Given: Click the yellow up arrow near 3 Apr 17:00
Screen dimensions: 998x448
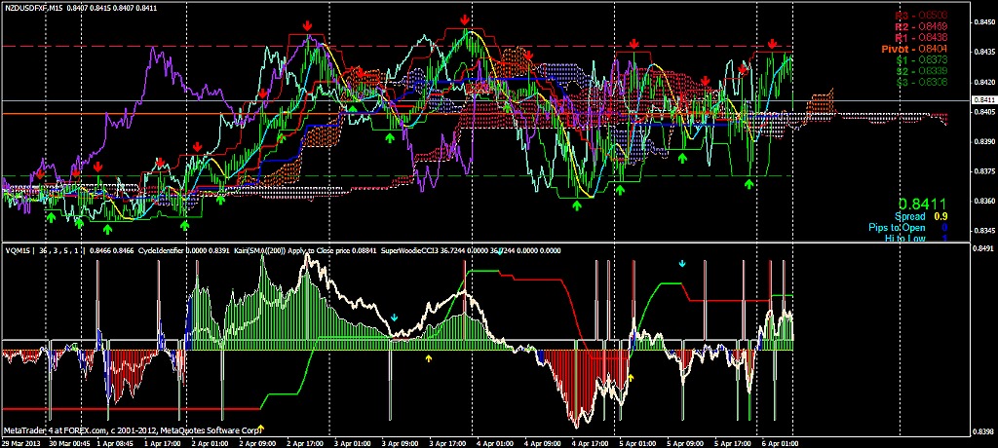Looking at the screenshot, I should click(429, 359).
